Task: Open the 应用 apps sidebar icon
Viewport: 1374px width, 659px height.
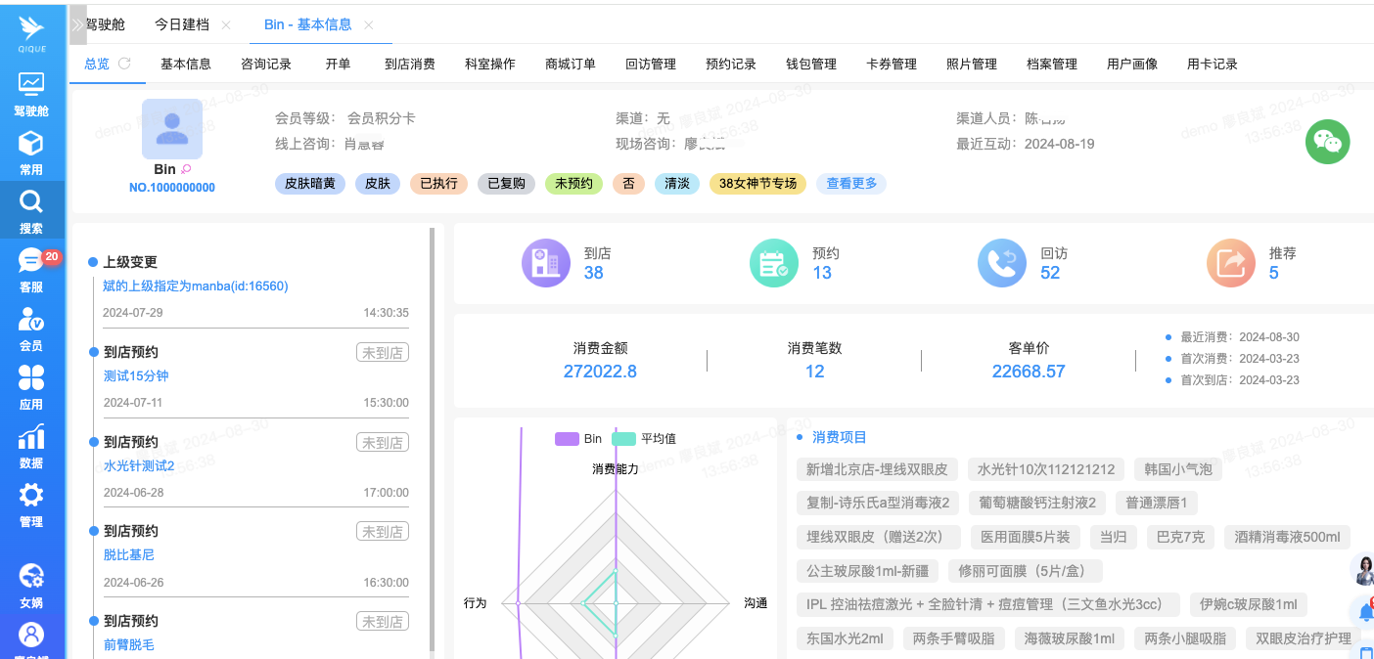Action: [x=31, y=378]
